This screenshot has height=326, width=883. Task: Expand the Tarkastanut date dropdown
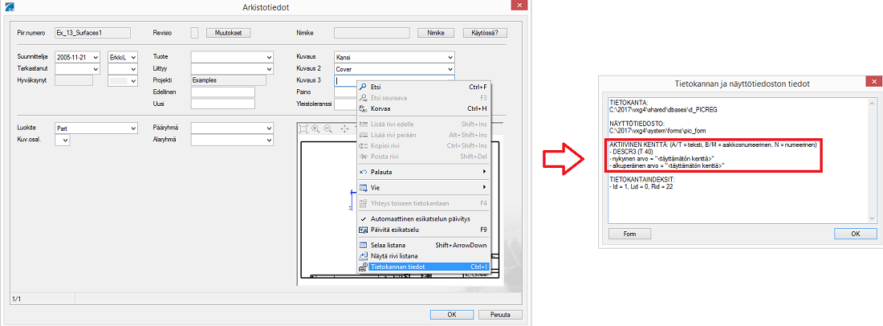click(x=96, y=69)
